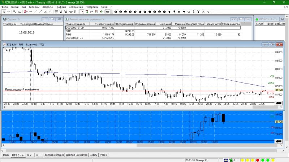Click the Предыдущий минимум line label

pos(22,89)
